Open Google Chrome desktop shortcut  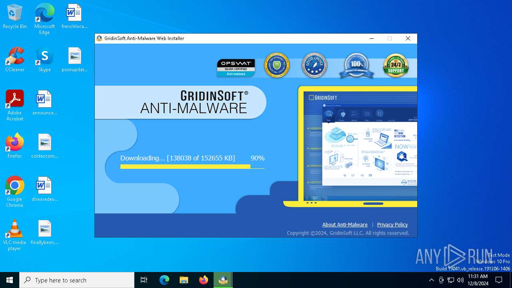15,192
